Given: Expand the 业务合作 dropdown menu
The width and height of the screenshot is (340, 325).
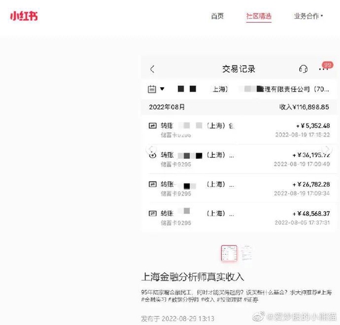Looking at the screenshot, I should 308,16.
